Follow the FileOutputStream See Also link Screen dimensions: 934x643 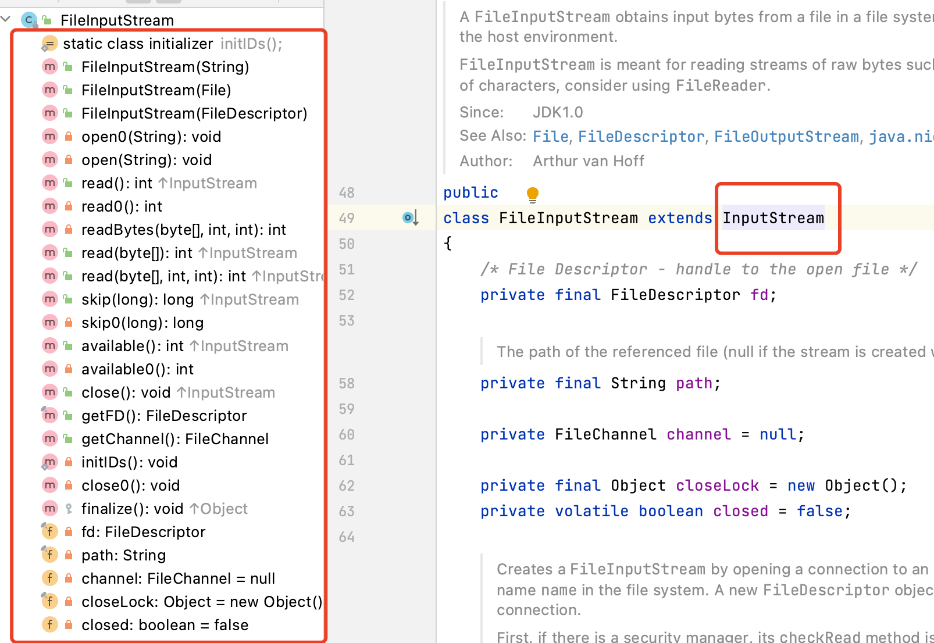[786, 137]
